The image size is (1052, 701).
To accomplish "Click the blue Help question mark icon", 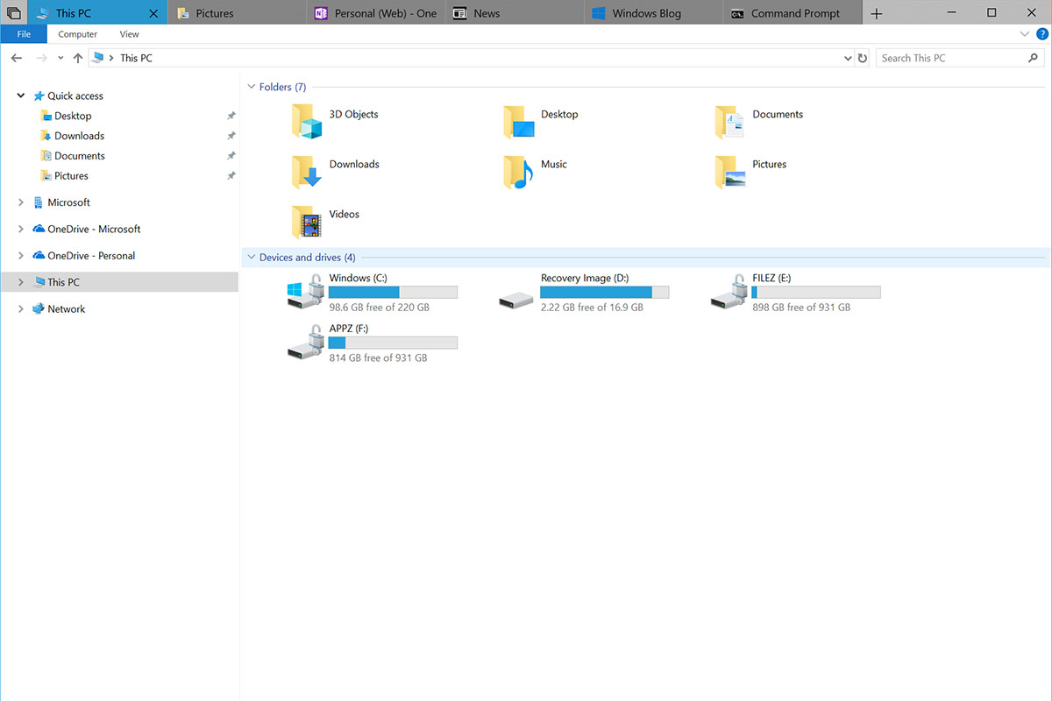I will click(x=1042, y=34).
